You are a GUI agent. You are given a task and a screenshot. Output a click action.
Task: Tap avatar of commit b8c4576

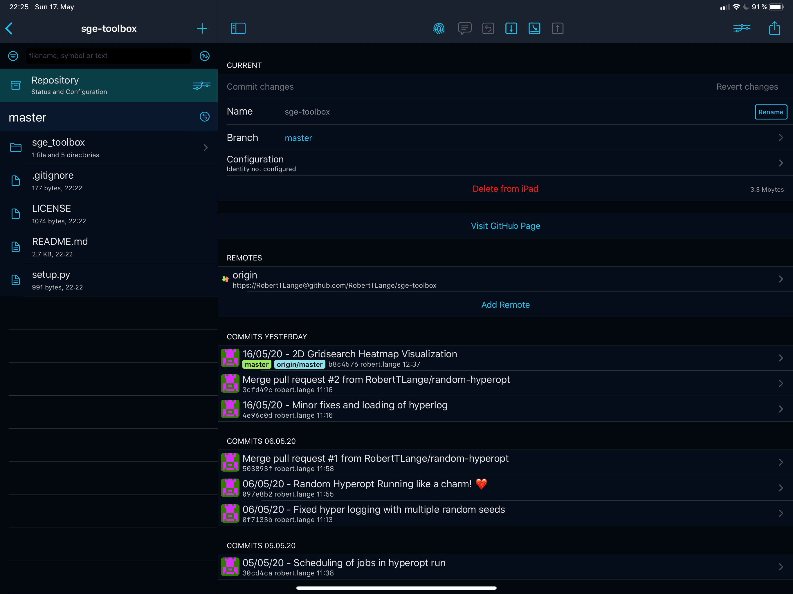point(230,358)
